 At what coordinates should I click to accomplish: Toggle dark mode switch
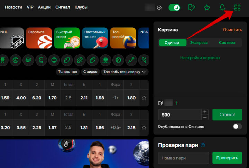(174, 8)
